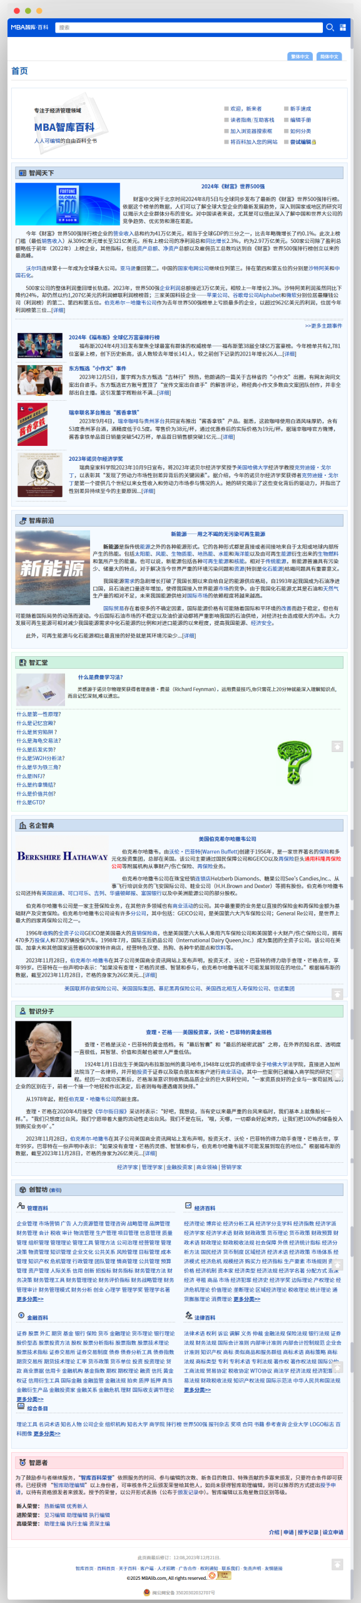
Task: Open the 福布斯 billionaires news thumbnail
Action: [x=40, y=345]
